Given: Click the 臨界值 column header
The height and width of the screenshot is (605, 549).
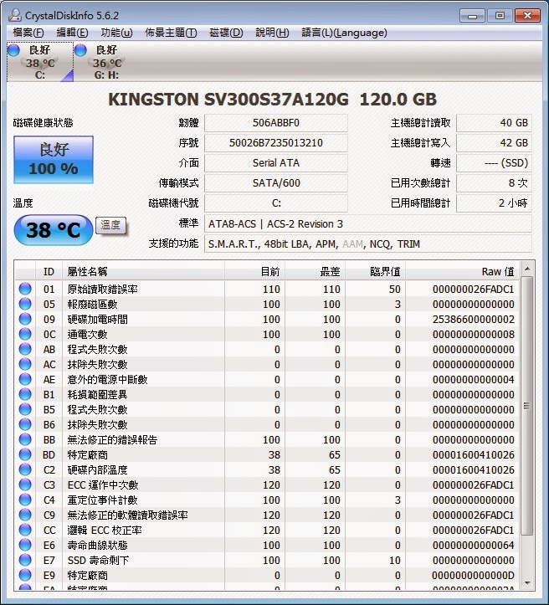Looking at the screenshot, I should [376, 272].
